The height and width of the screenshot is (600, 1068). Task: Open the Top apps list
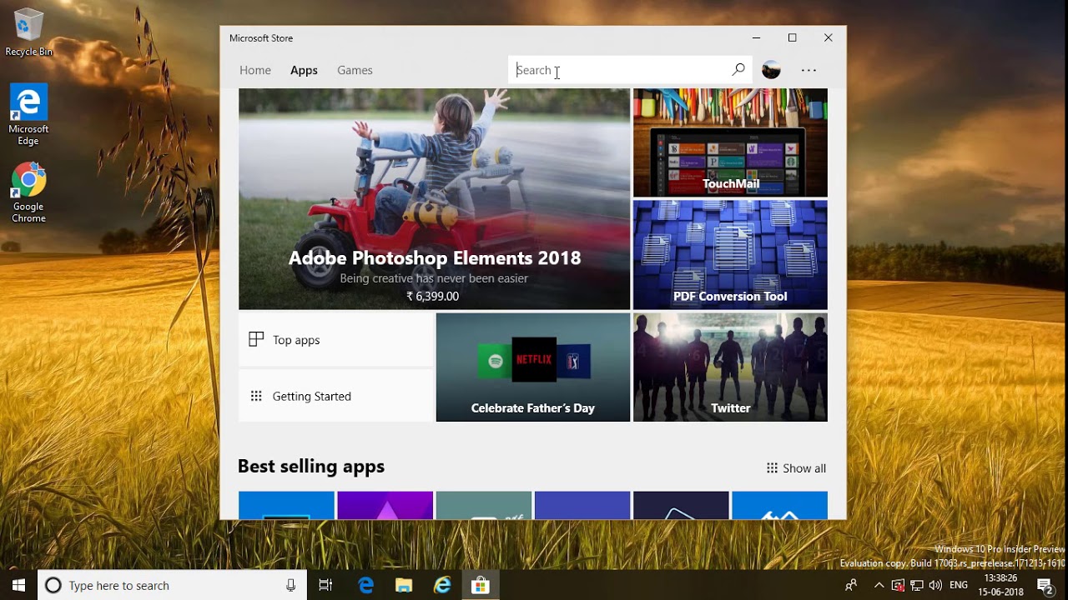[336, 339]
